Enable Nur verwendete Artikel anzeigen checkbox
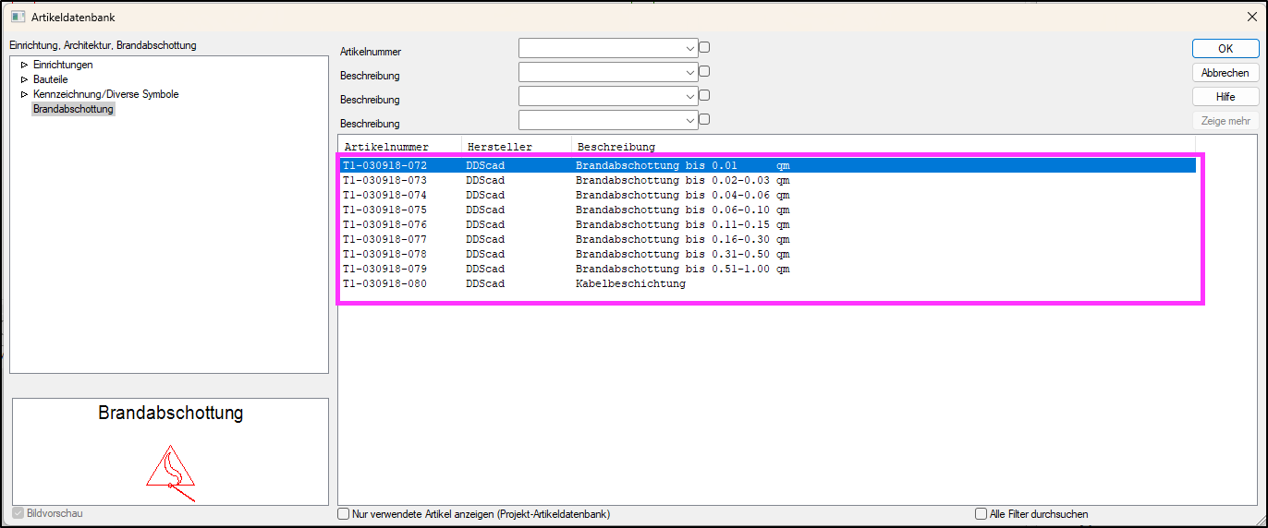 pos(343,514)
